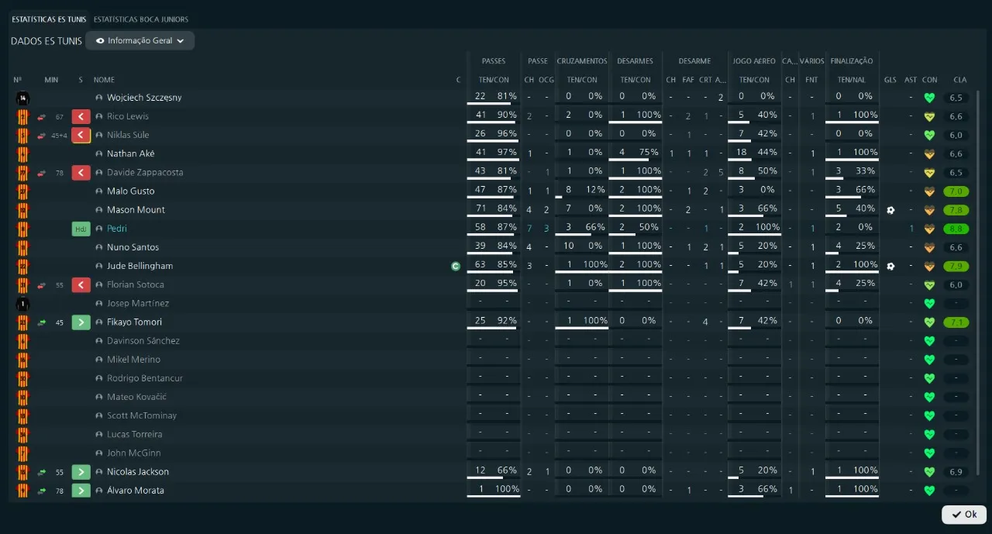Click Nathan Aké's orange condition heart
Viewport: 992px width, 534px height.
929,153
